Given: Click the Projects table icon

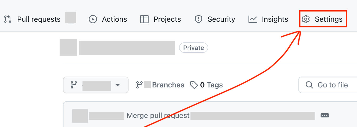Looking at the screenshot, I should pyautogui.click(x=144, y=19).
